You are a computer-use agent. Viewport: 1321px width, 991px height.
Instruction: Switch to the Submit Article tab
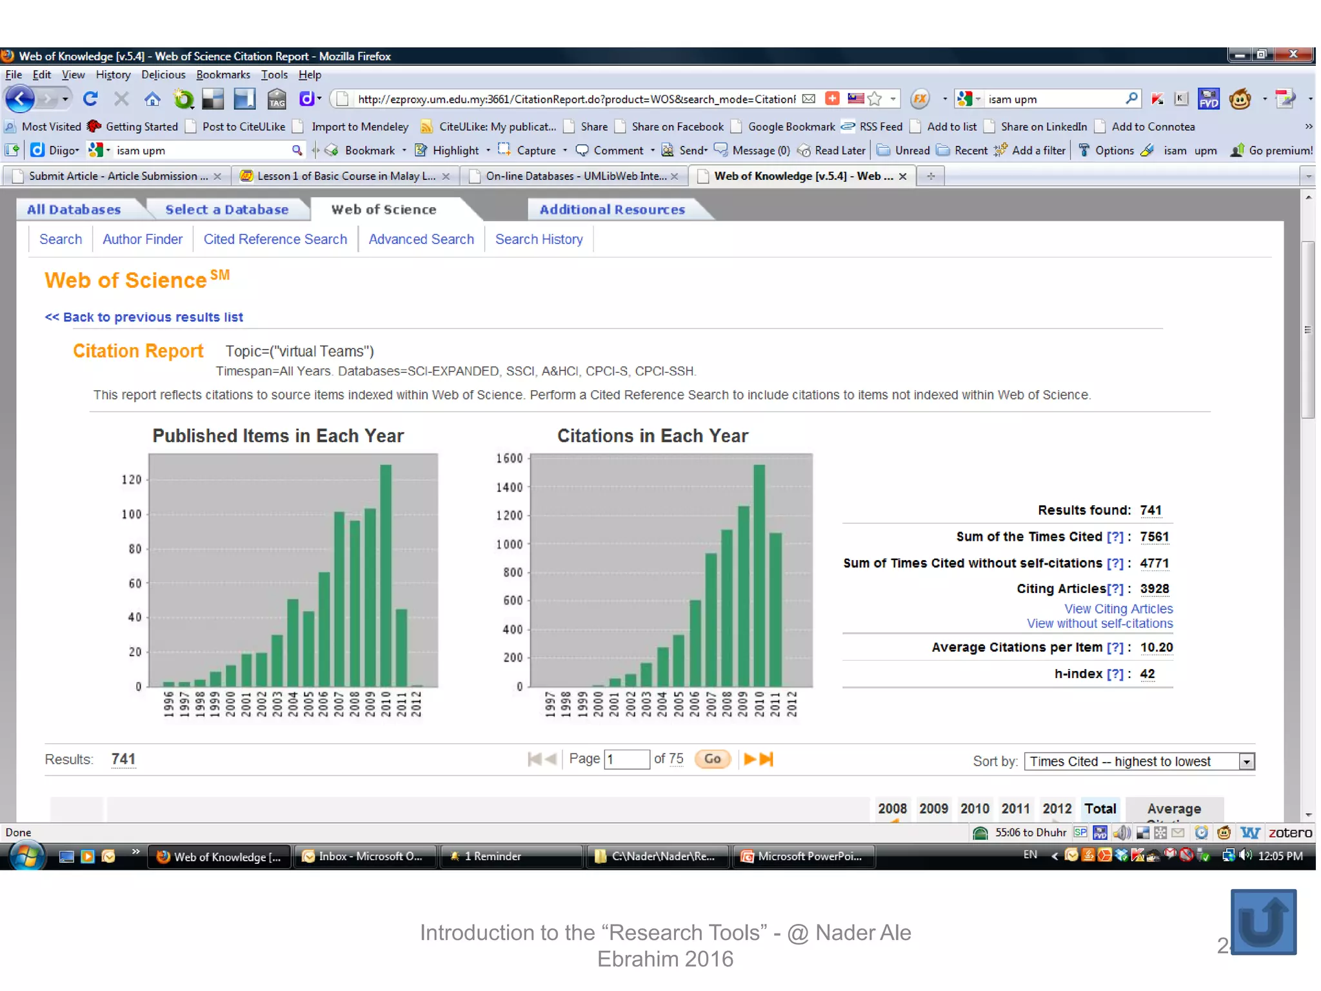pos(117,176)
